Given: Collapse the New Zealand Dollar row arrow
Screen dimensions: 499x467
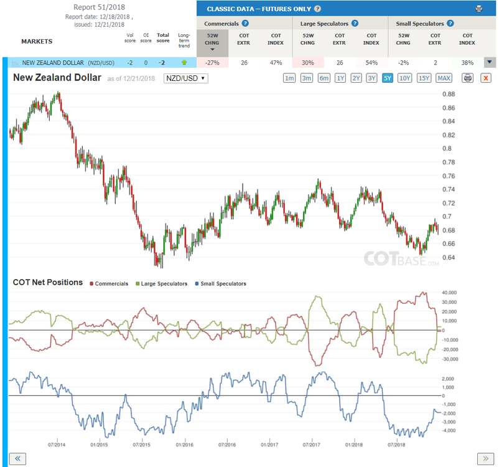Looking at the screenshot, I should [x=490, y=62].
